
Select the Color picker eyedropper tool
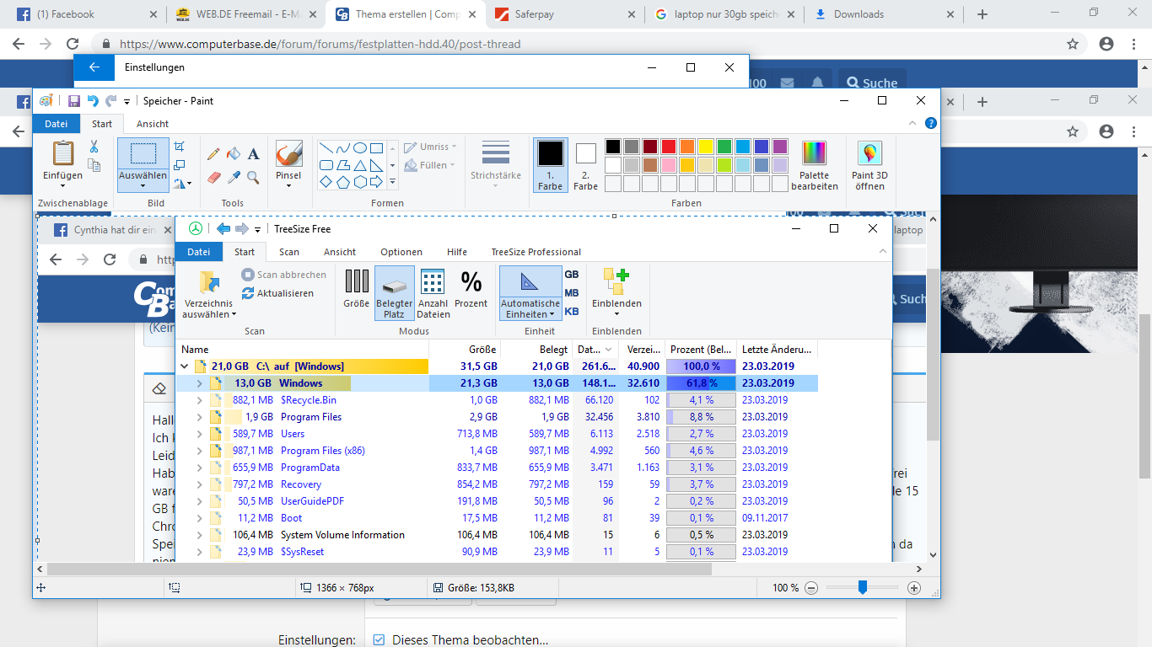tap(234, 178)
